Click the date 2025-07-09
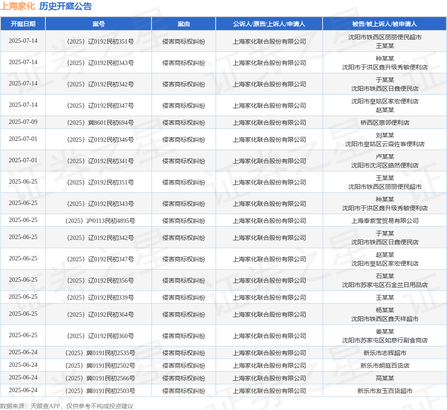 [23, 122]
